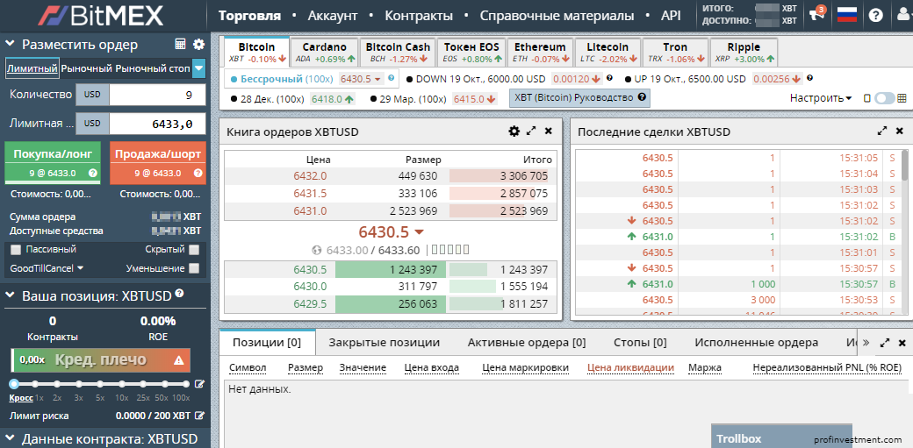
Task: Click recent trades scrollbar
Action: click(904, 167)
